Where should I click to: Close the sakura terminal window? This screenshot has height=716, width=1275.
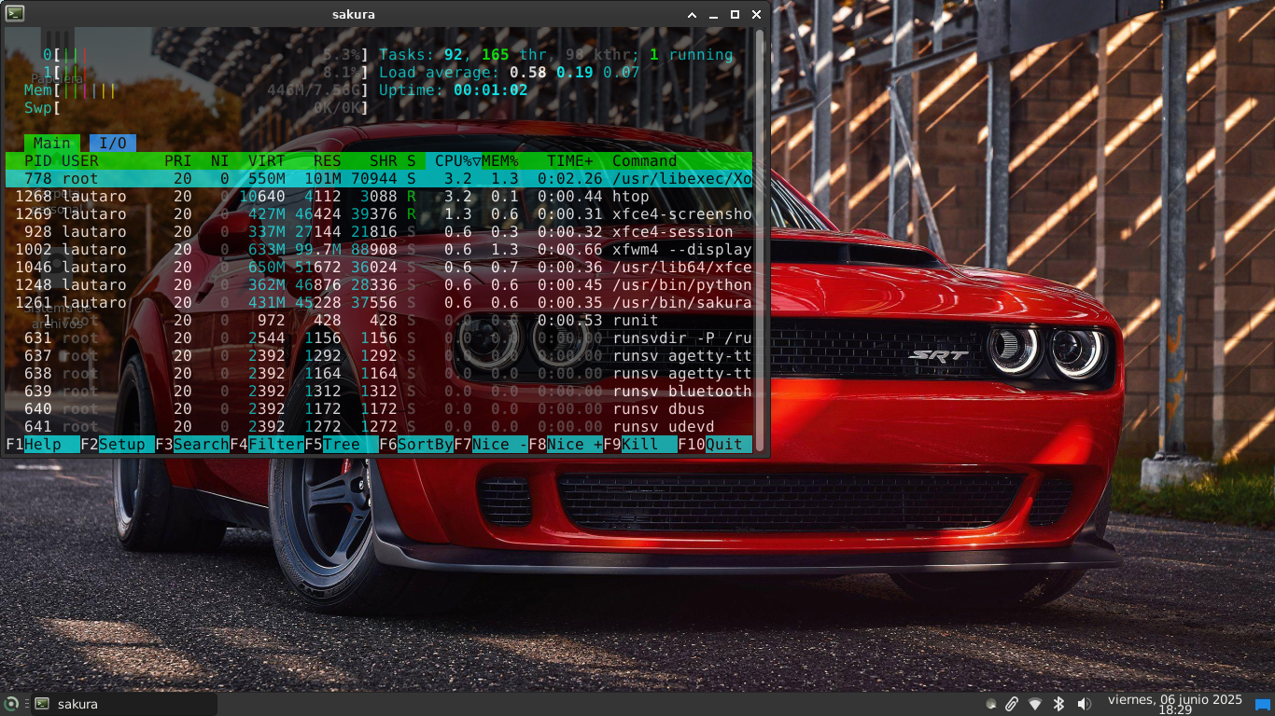(756, 15)
